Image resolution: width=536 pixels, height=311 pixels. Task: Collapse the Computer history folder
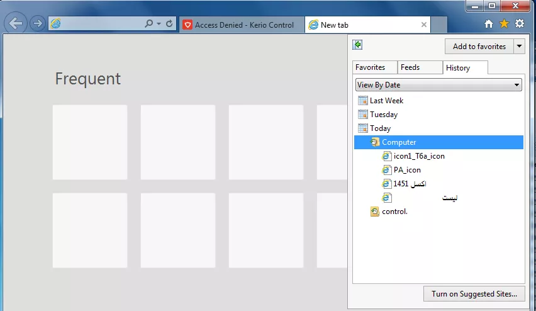coord(438,142)
